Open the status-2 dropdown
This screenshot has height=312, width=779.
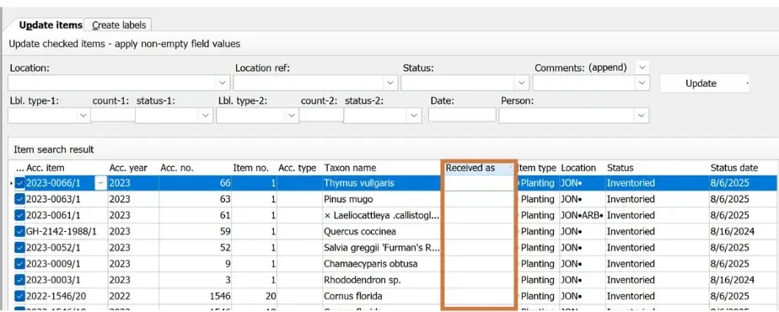click(414, 116)
